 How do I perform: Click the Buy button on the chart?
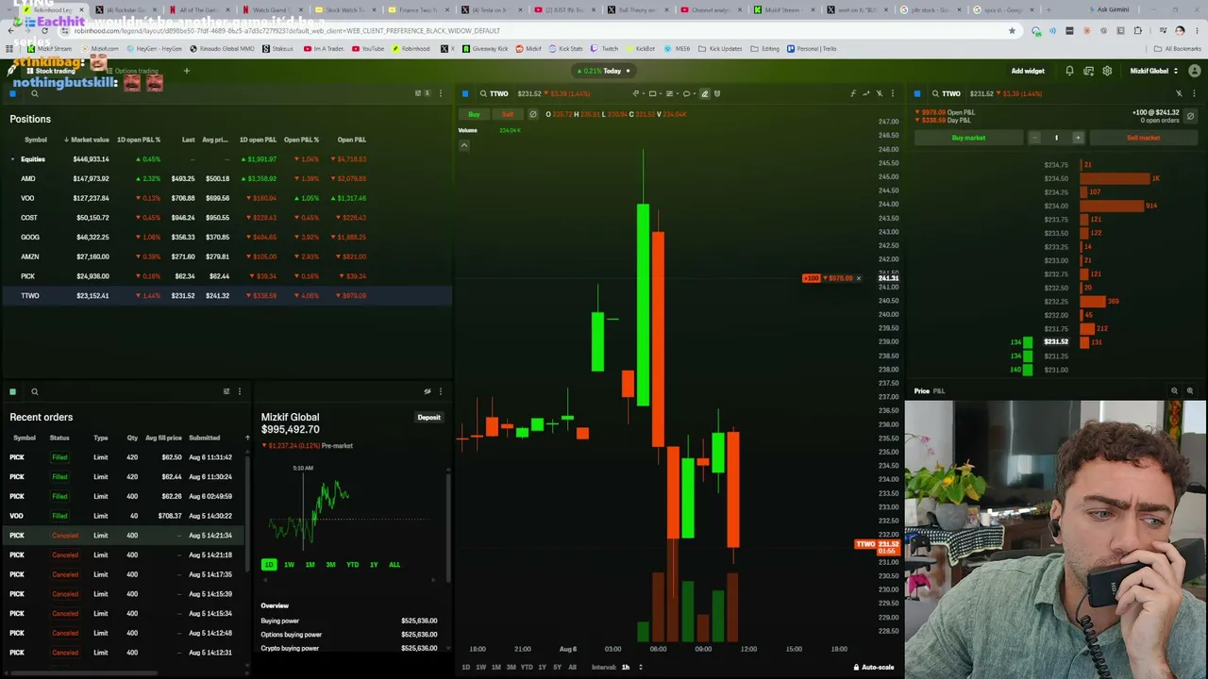(474, 114)
